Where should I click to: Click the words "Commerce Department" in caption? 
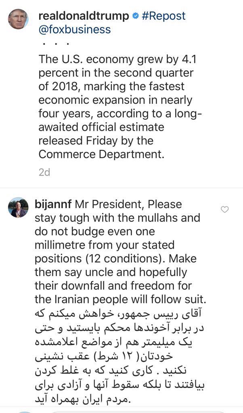pos(101,155)
